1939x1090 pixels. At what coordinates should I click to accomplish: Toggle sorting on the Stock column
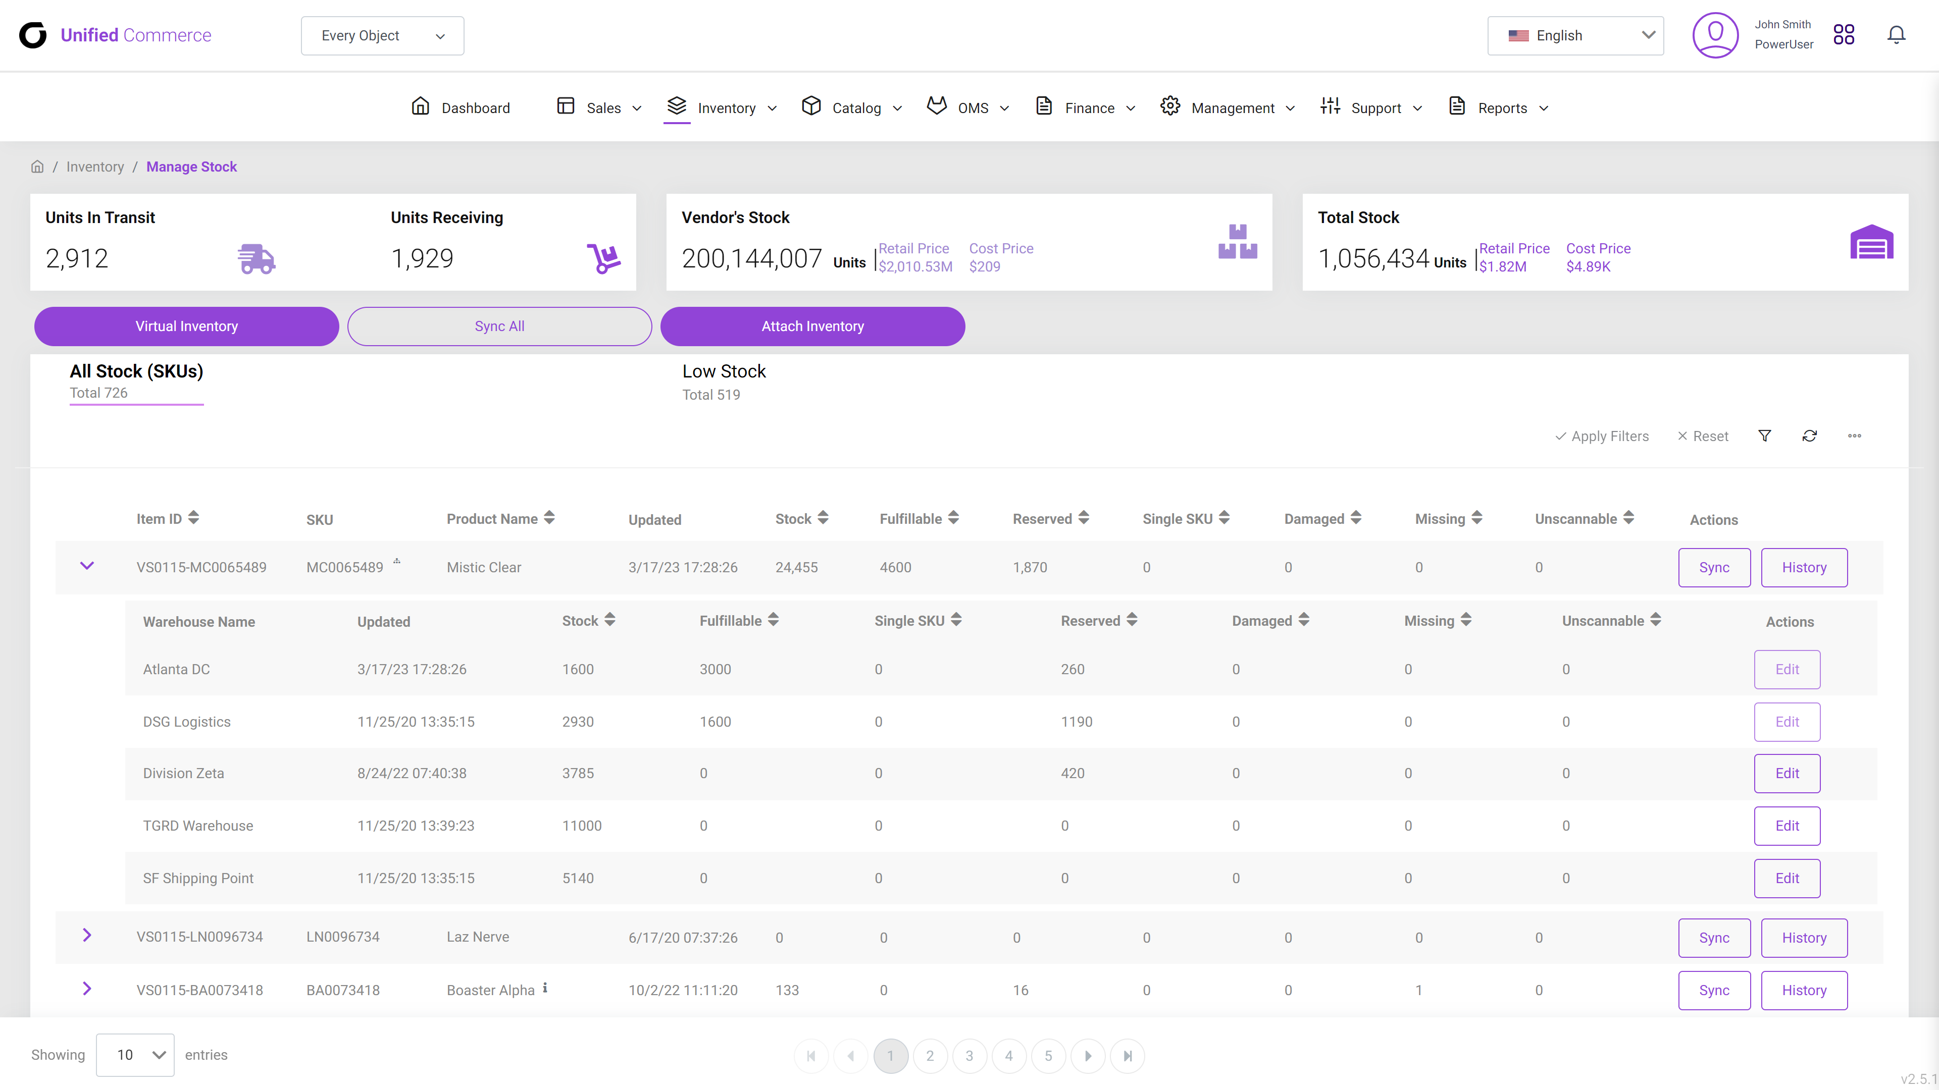pyautogui.click(x=822, y=518)
